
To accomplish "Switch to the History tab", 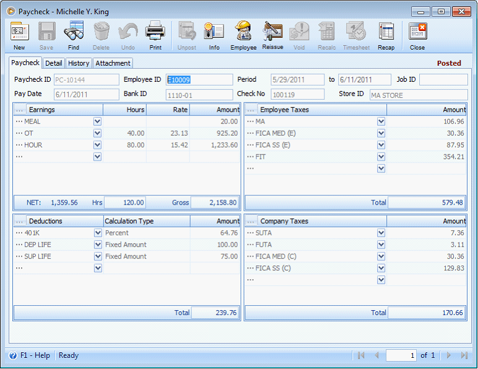I will click(x=79, y=63).
